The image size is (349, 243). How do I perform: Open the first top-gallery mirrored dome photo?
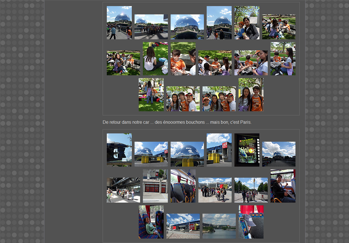pyautogui.click(x=119, y=23)
